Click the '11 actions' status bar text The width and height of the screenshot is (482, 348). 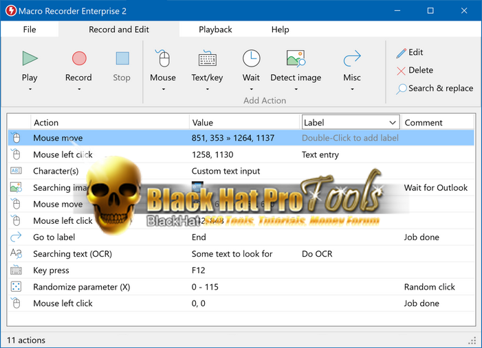pyautogui.click(x=26, y=340)
